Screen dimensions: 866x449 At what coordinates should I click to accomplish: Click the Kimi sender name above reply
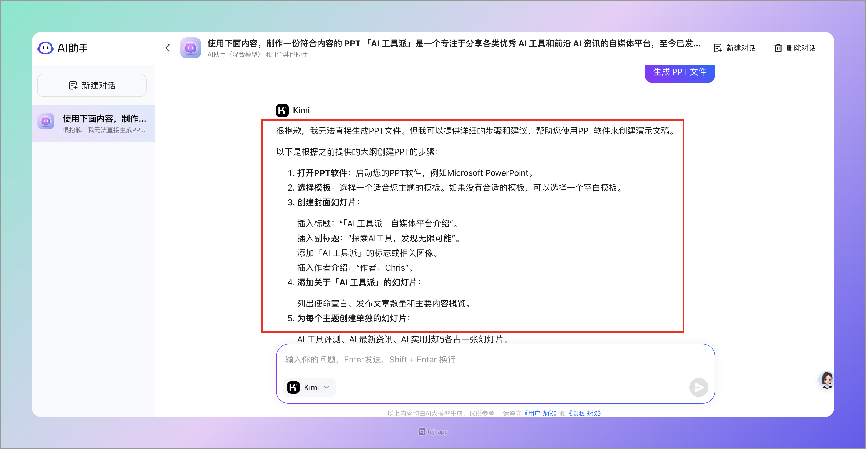coord(301,110)
